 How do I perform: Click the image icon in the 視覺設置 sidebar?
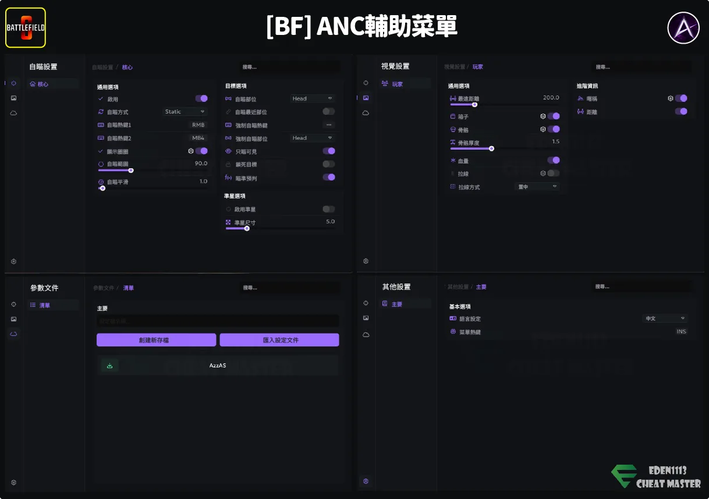click(366, 98)
